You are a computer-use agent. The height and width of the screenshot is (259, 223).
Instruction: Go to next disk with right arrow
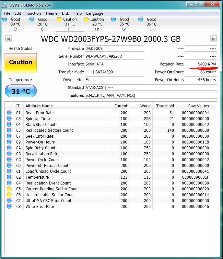[x=213, y=39]
